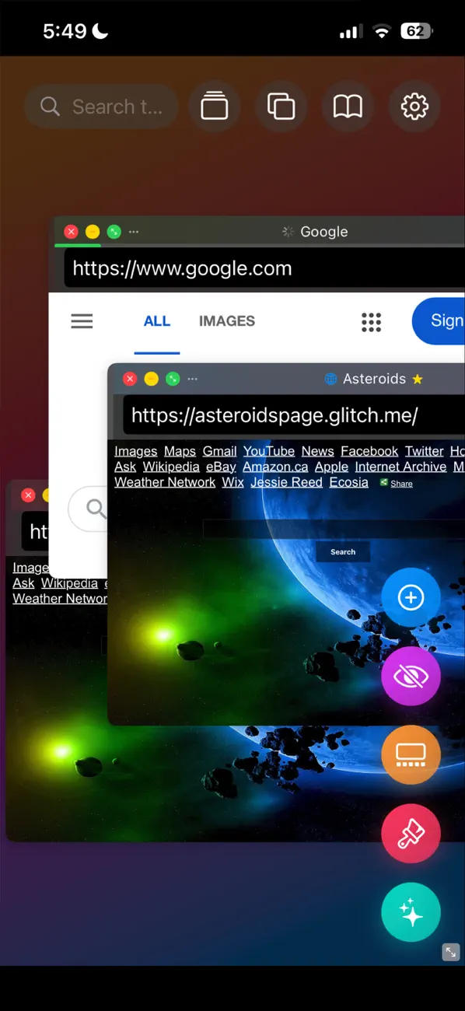Open the News link
The height and width of the screenshot is (1011, 465).
click(x=318, y=451)
